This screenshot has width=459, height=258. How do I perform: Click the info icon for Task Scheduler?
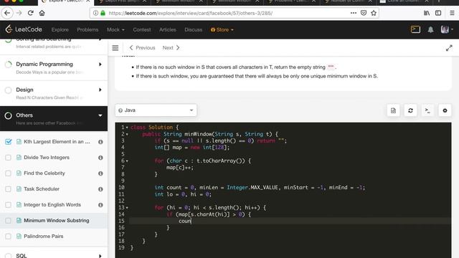point(100,189)
